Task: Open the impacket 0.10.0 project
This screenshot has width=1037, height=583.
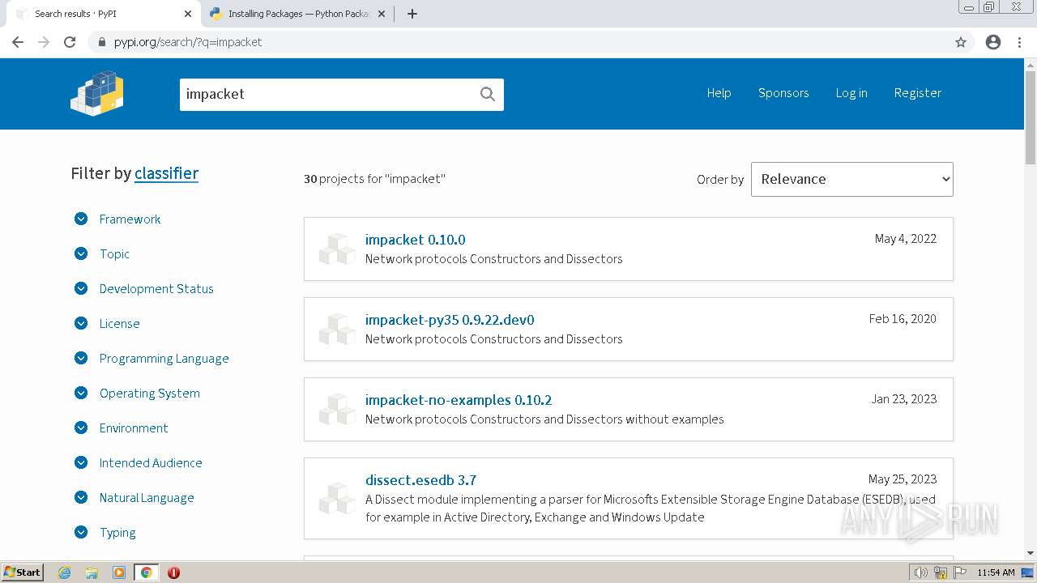Action: coord(416,240)
